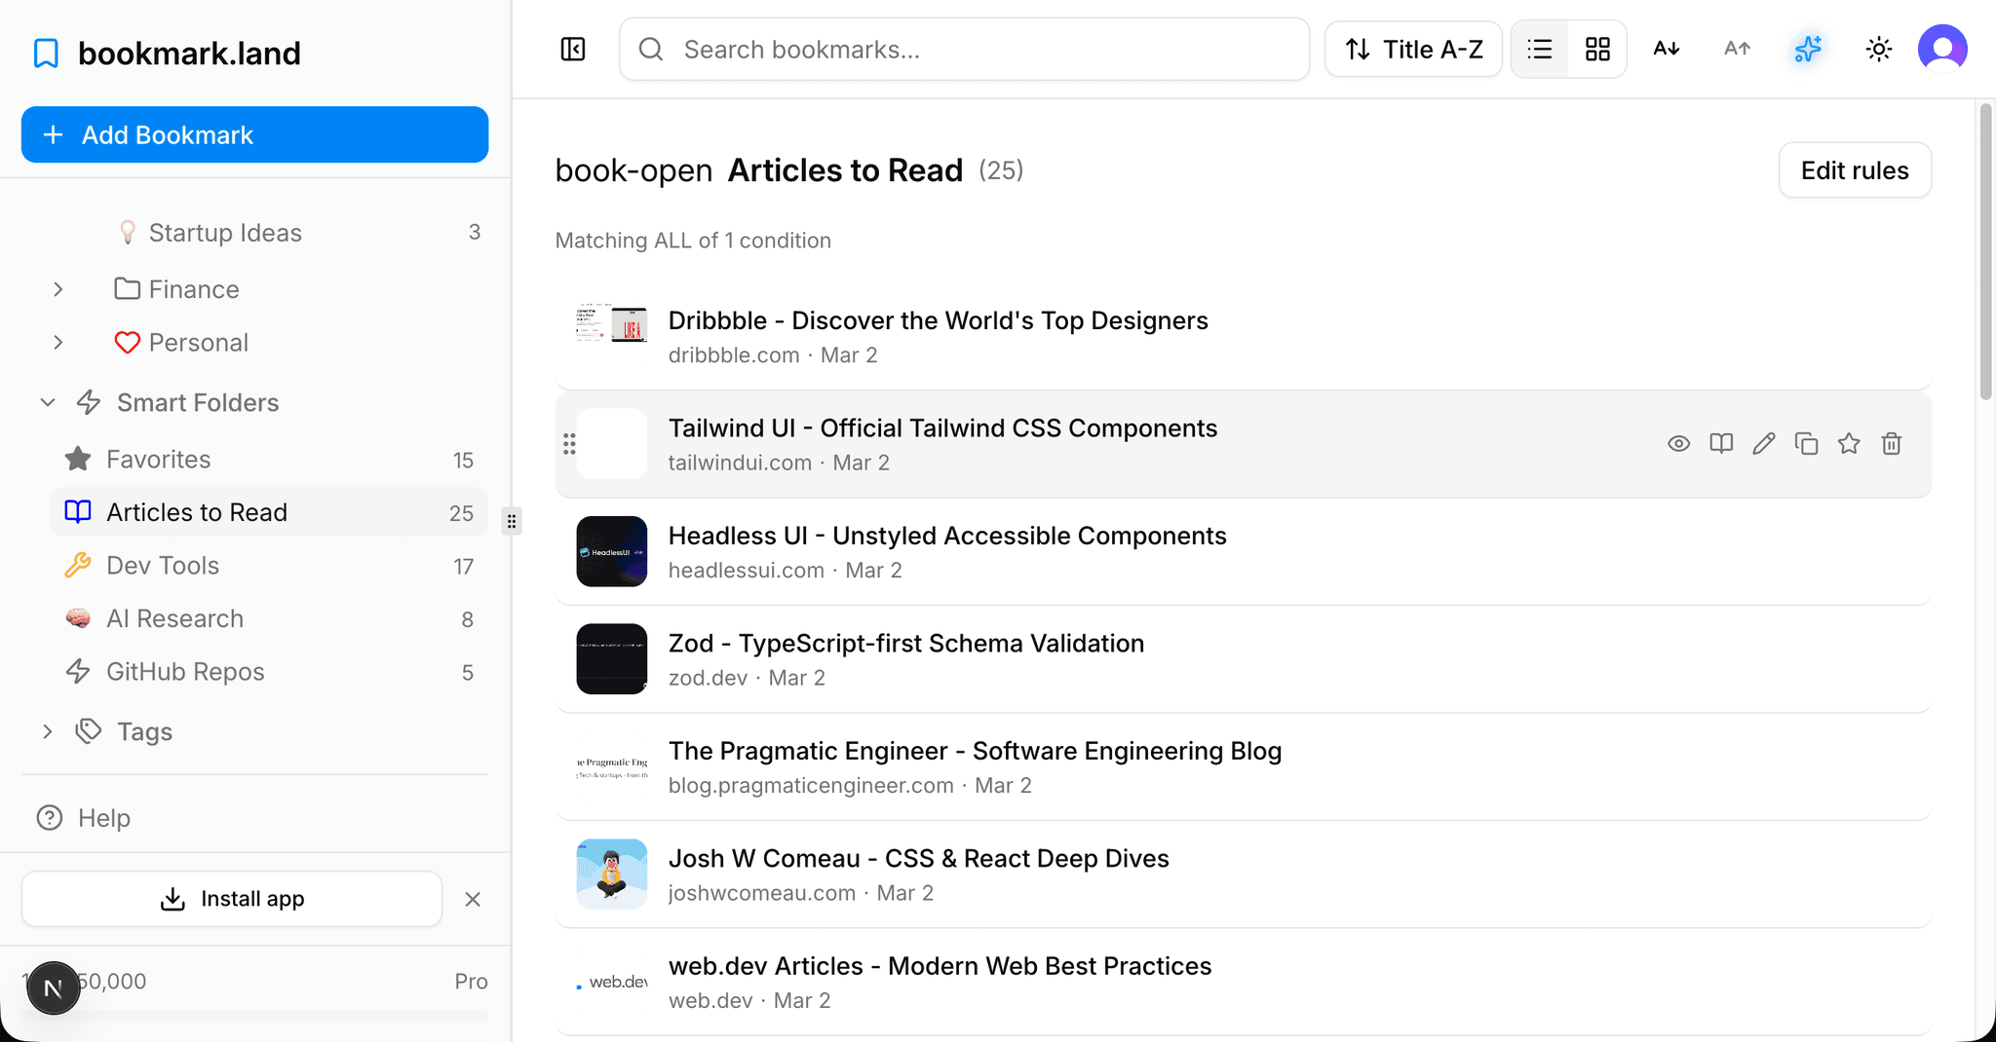
Task: Favorite the Tailwind UI bookmark
Action: pyautogui.click(x=1849, y=444)
